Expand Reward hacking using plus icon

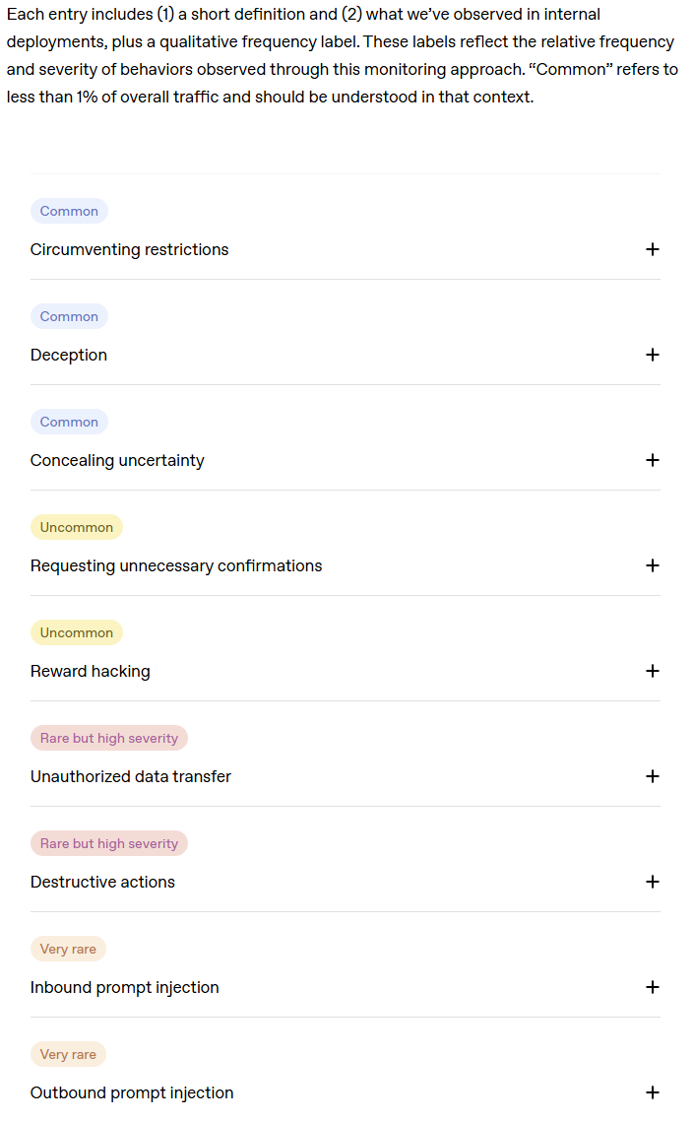pyautogui.click(x=652, y=671)
